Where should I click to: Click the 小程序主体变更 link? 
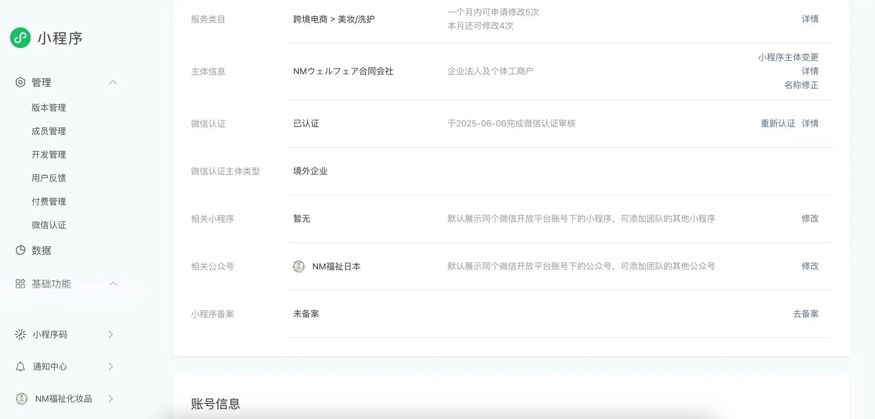(788, 57)
